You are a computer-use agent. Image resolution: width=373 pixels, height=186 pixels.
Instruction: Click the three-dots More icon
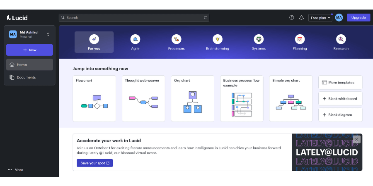(10, 170)
